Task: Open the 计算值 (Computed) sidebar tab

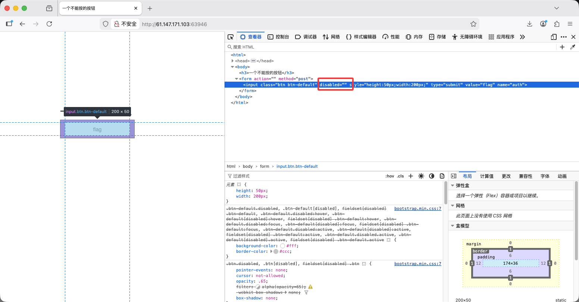Action: coord(486,176)
